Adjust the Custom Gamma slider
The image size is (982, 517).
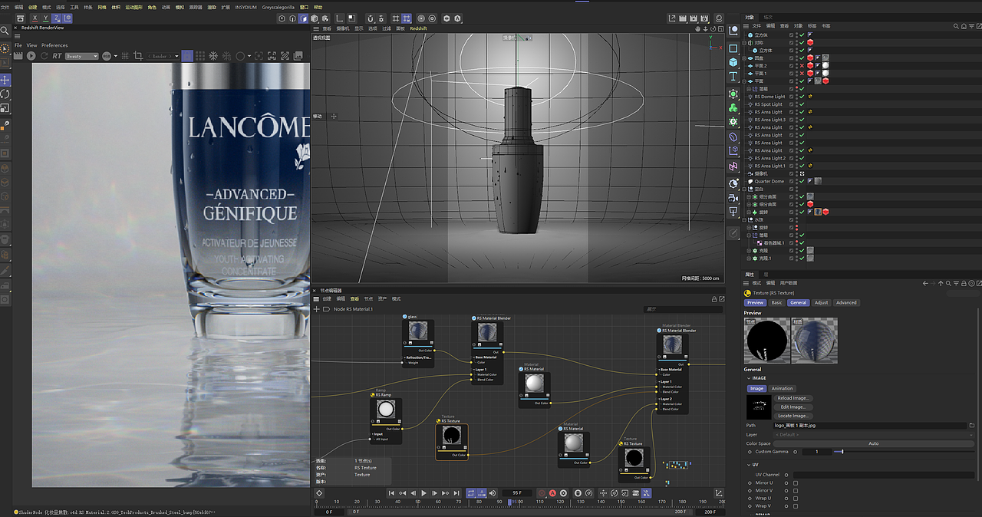904,452
